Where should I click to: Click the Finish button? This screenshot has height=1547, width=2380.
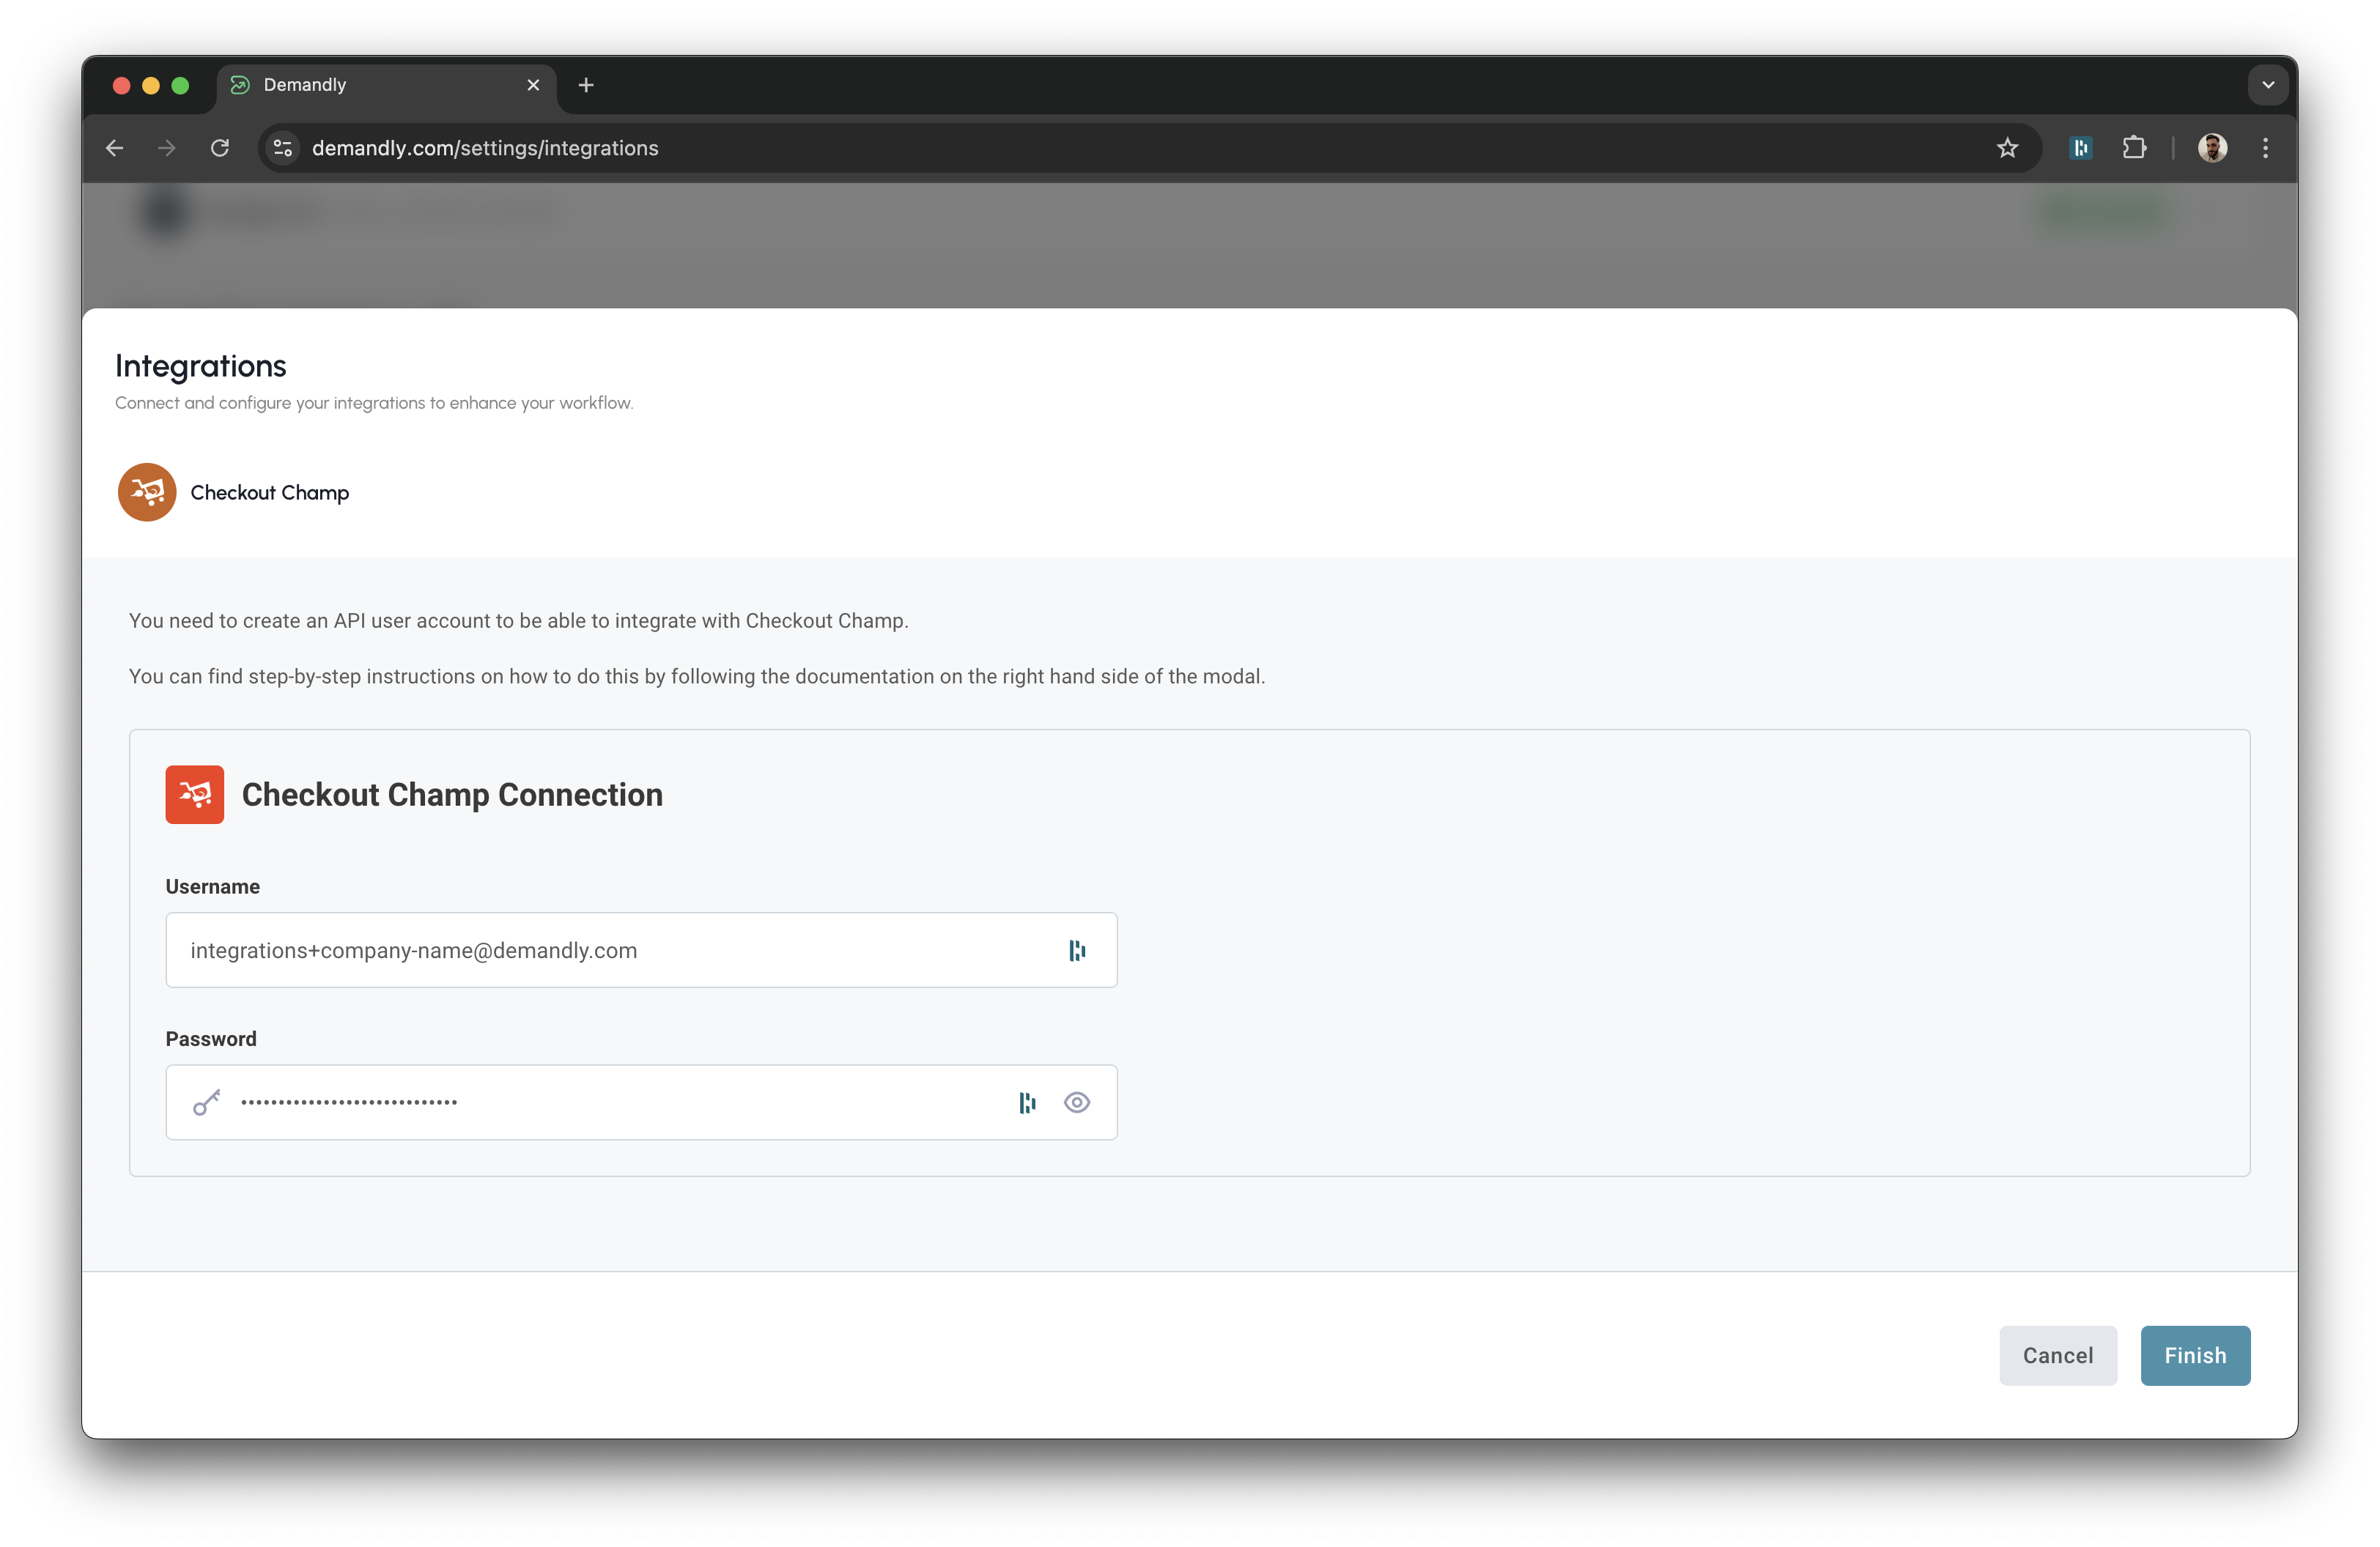tap(2195, 1355)
